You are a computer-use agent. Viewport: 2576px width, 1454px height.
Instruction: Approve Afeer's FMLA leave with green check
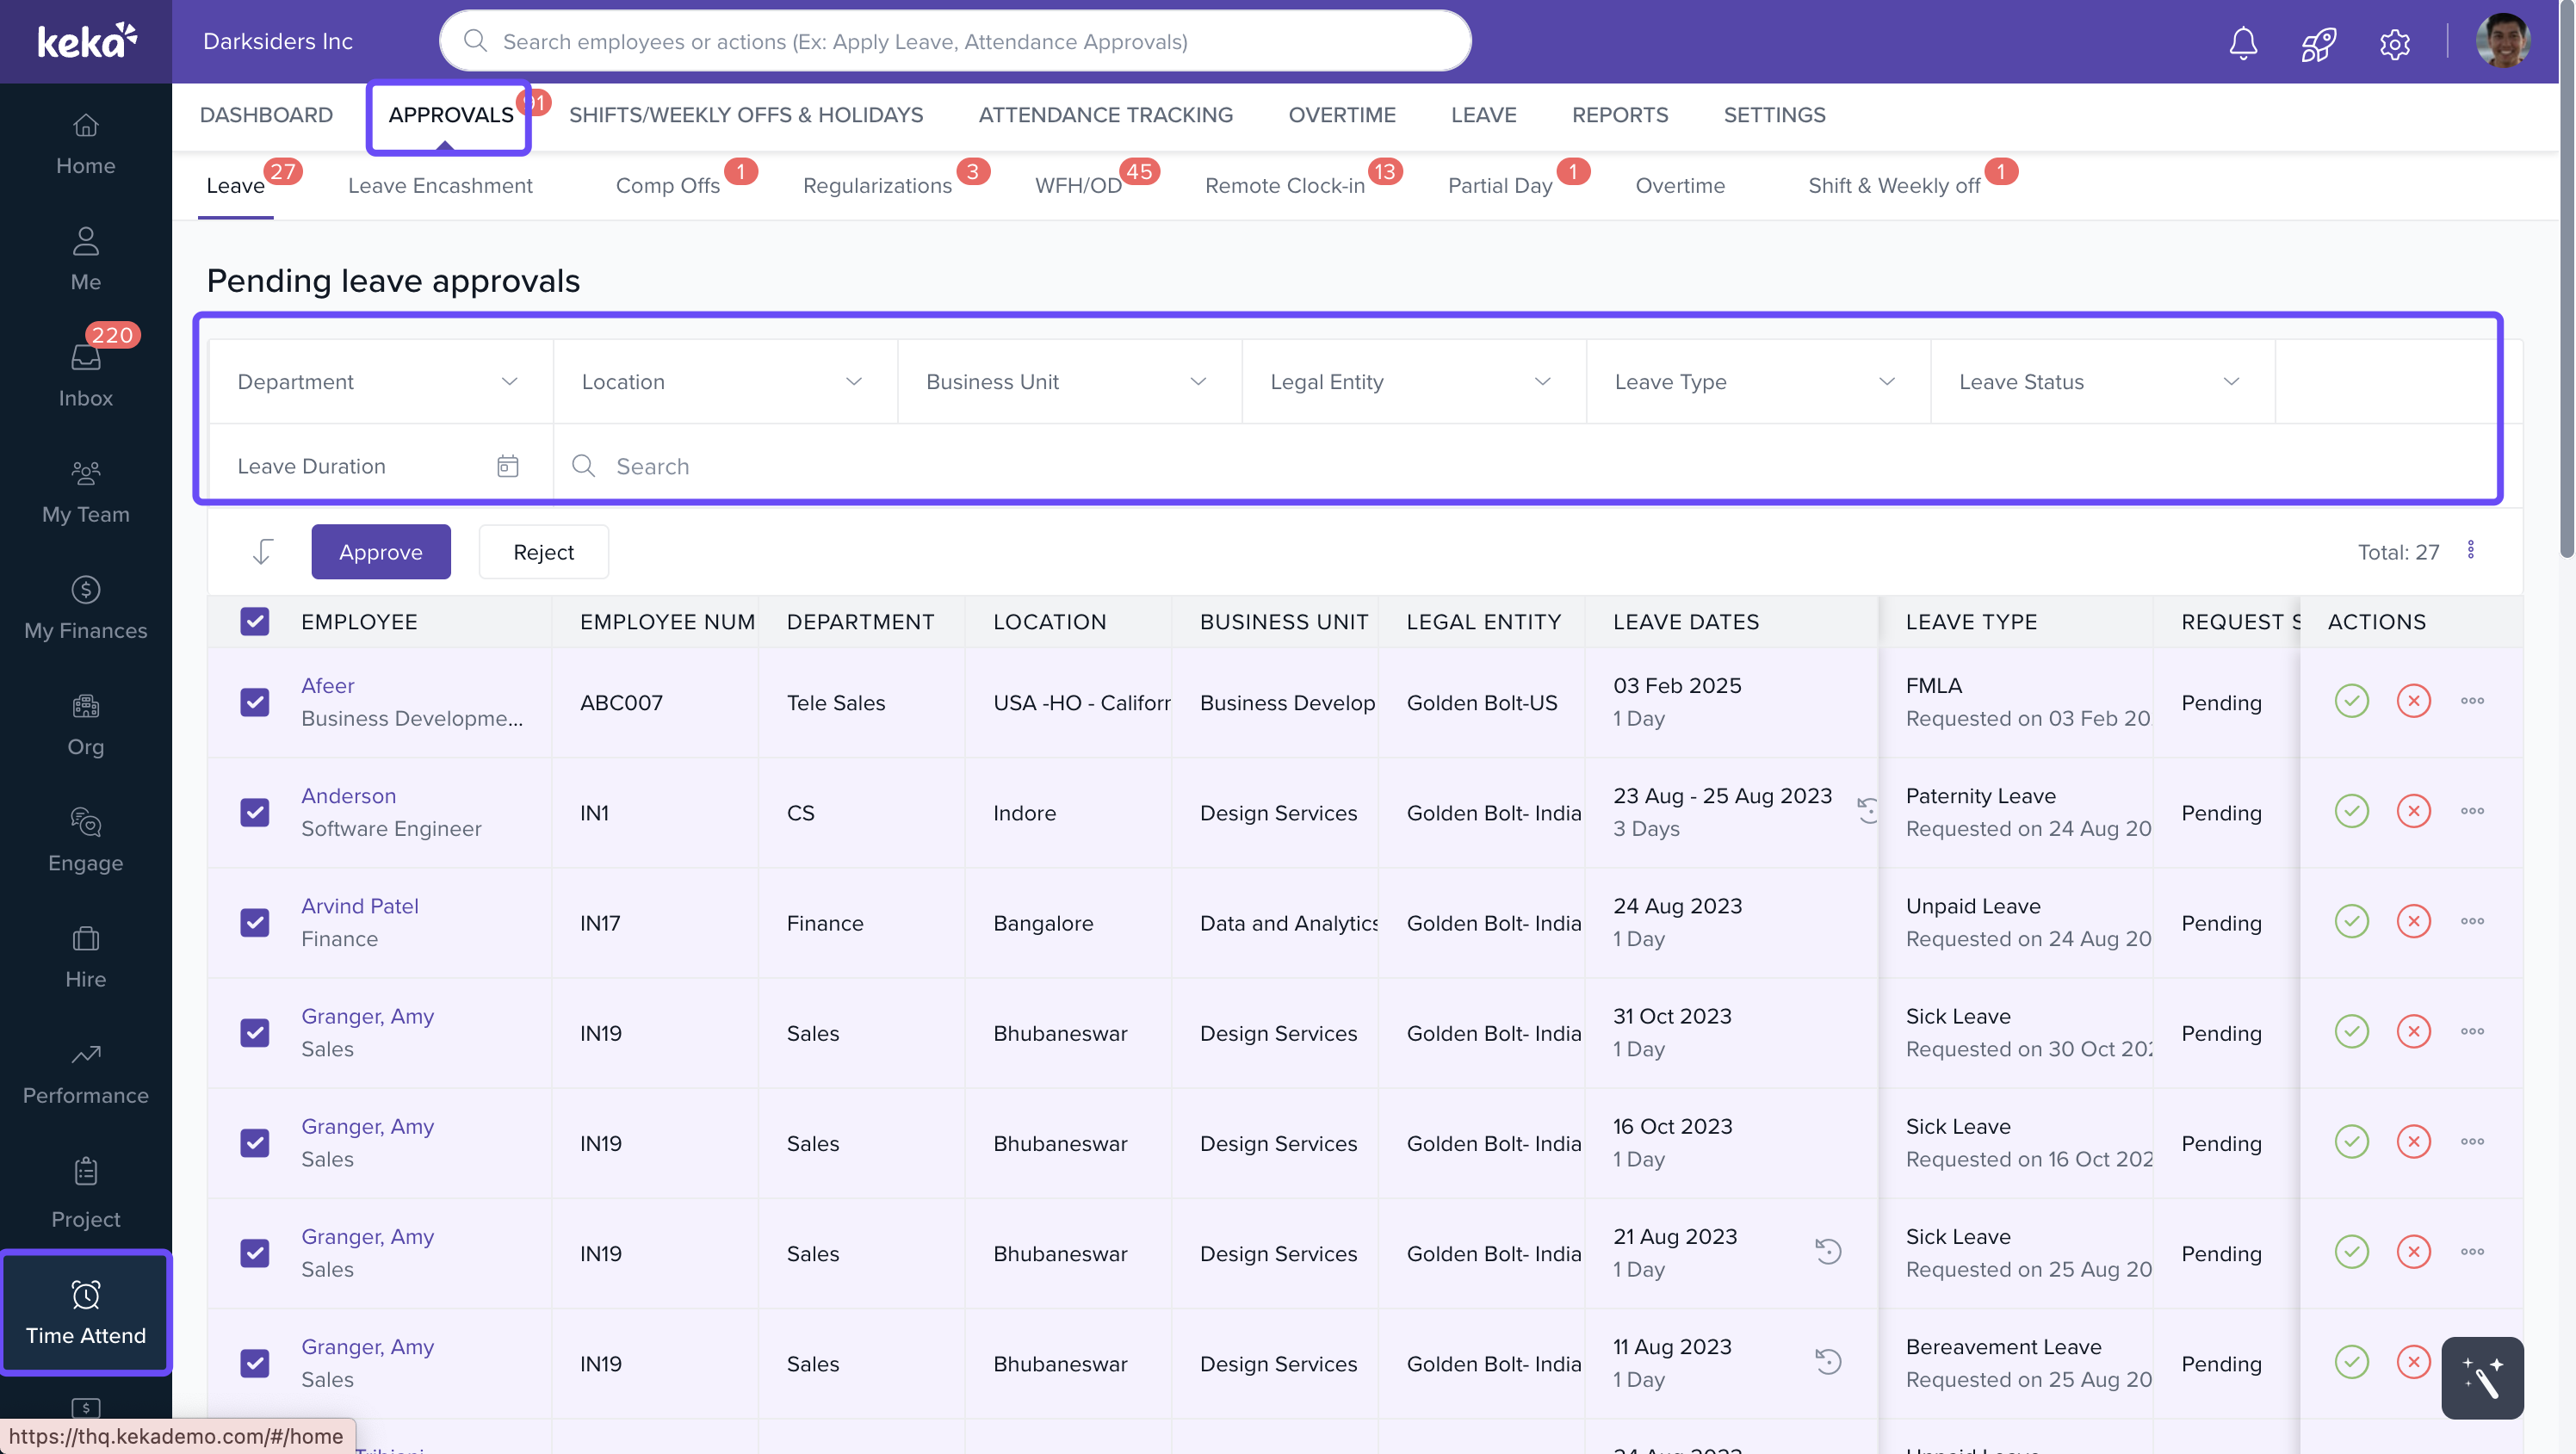[2351, 701]
